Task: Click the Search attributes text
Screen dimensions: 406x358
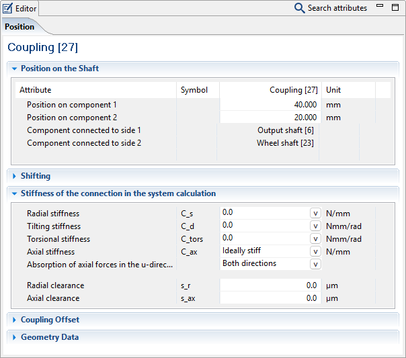Action: [337, 8]
